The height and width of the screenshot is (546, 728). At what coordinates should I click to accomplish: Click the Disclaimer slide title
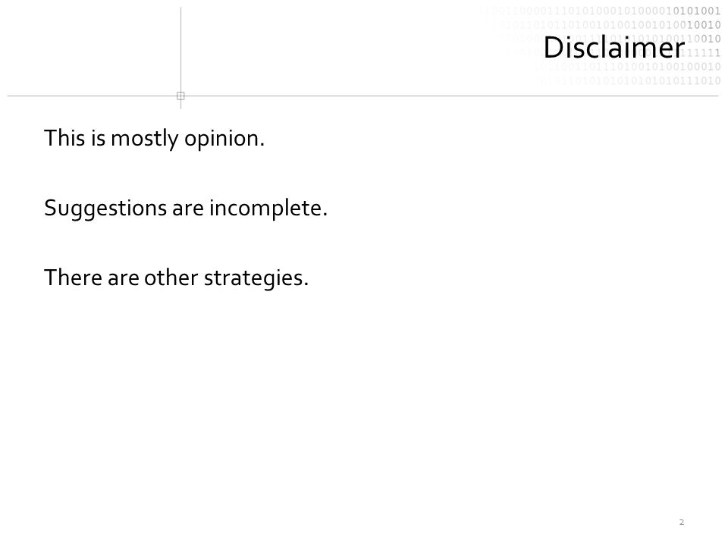coord(613,47)
